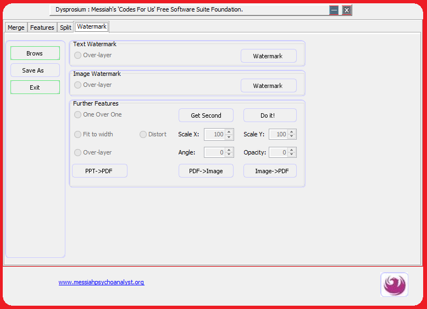
Task: Minimize the Dysprosium window
Action: coord(334,10)
